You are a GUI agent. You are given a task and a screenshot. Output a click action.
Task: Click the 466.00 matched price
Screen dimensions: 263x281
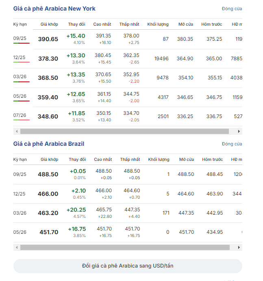(48, 194)
